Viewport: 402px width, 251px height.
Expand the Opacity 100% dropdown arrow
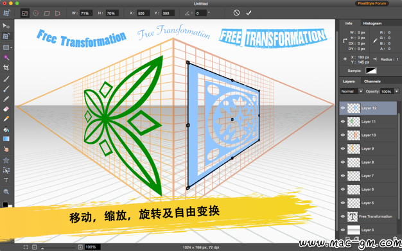397,91
